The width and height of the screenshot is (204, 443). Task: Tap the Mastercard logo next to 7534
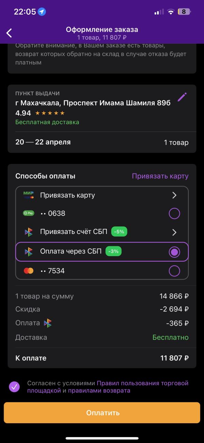29,271
